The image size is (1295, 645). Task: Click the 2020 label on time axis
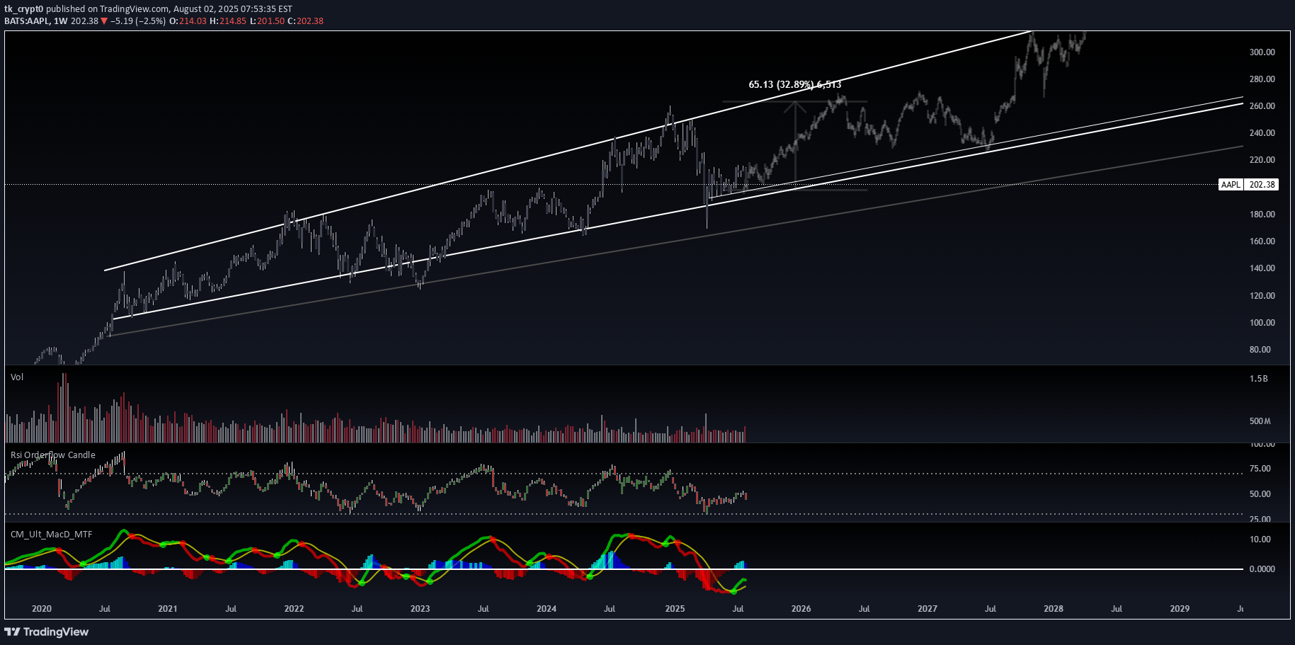42,609
